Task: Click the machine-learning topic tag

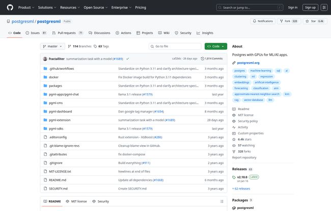Action: (x=261, y=71)
